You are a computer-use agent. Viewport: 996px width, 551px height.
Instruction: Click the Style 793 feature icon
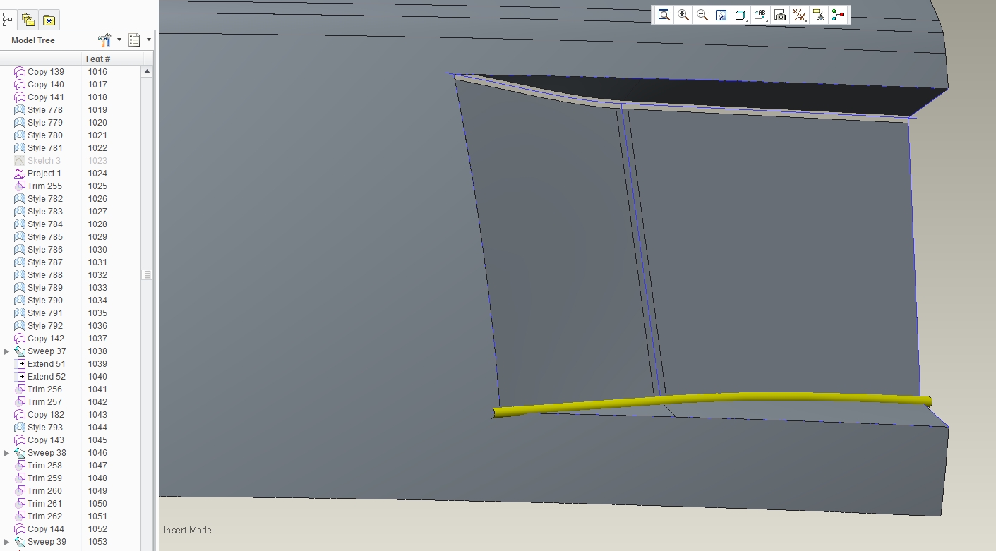(20, 428)
